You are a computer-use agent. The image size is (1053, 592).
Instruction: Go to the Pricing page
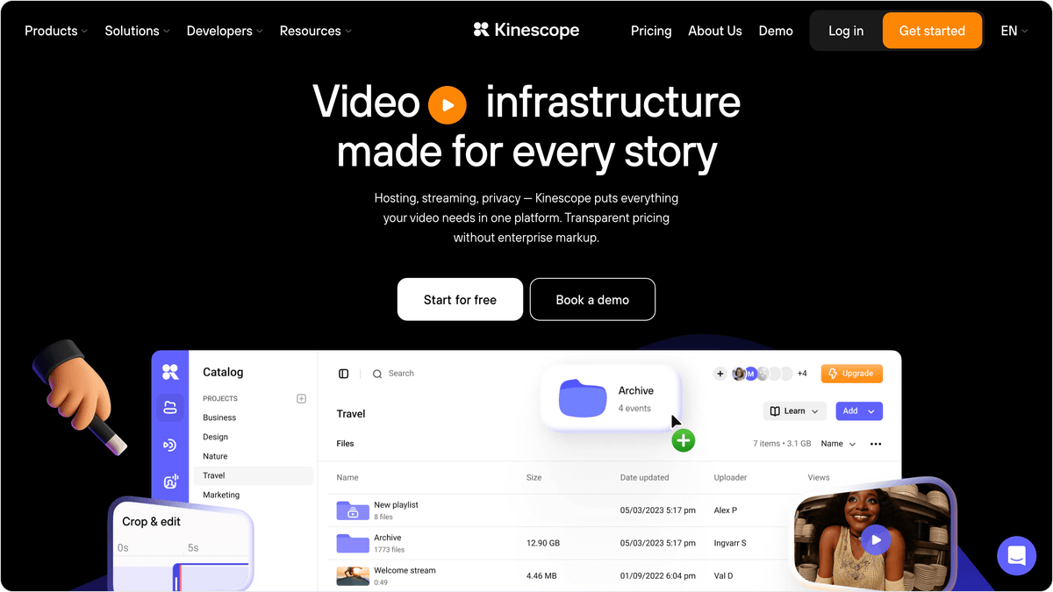pos(651,31)
